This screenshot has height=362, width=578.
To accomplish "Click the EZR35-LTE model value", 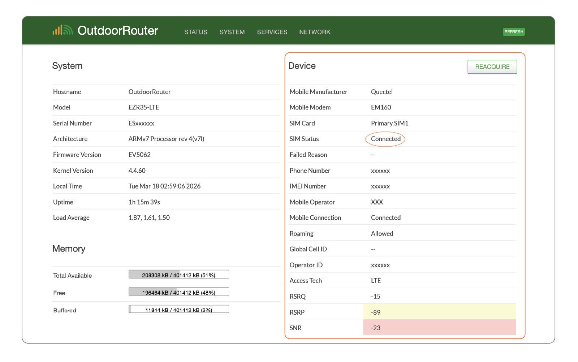I will 144,108.
